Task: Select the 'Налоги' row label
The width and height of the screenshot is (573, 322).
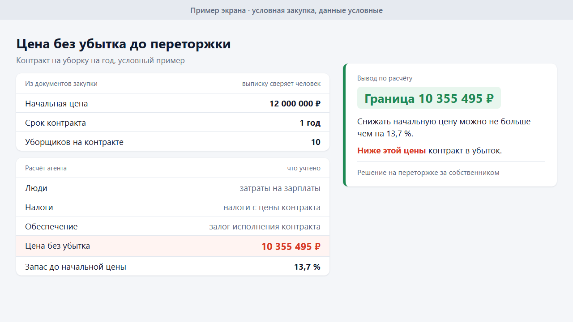Action: pyautogui.click(x=39, y=208)
